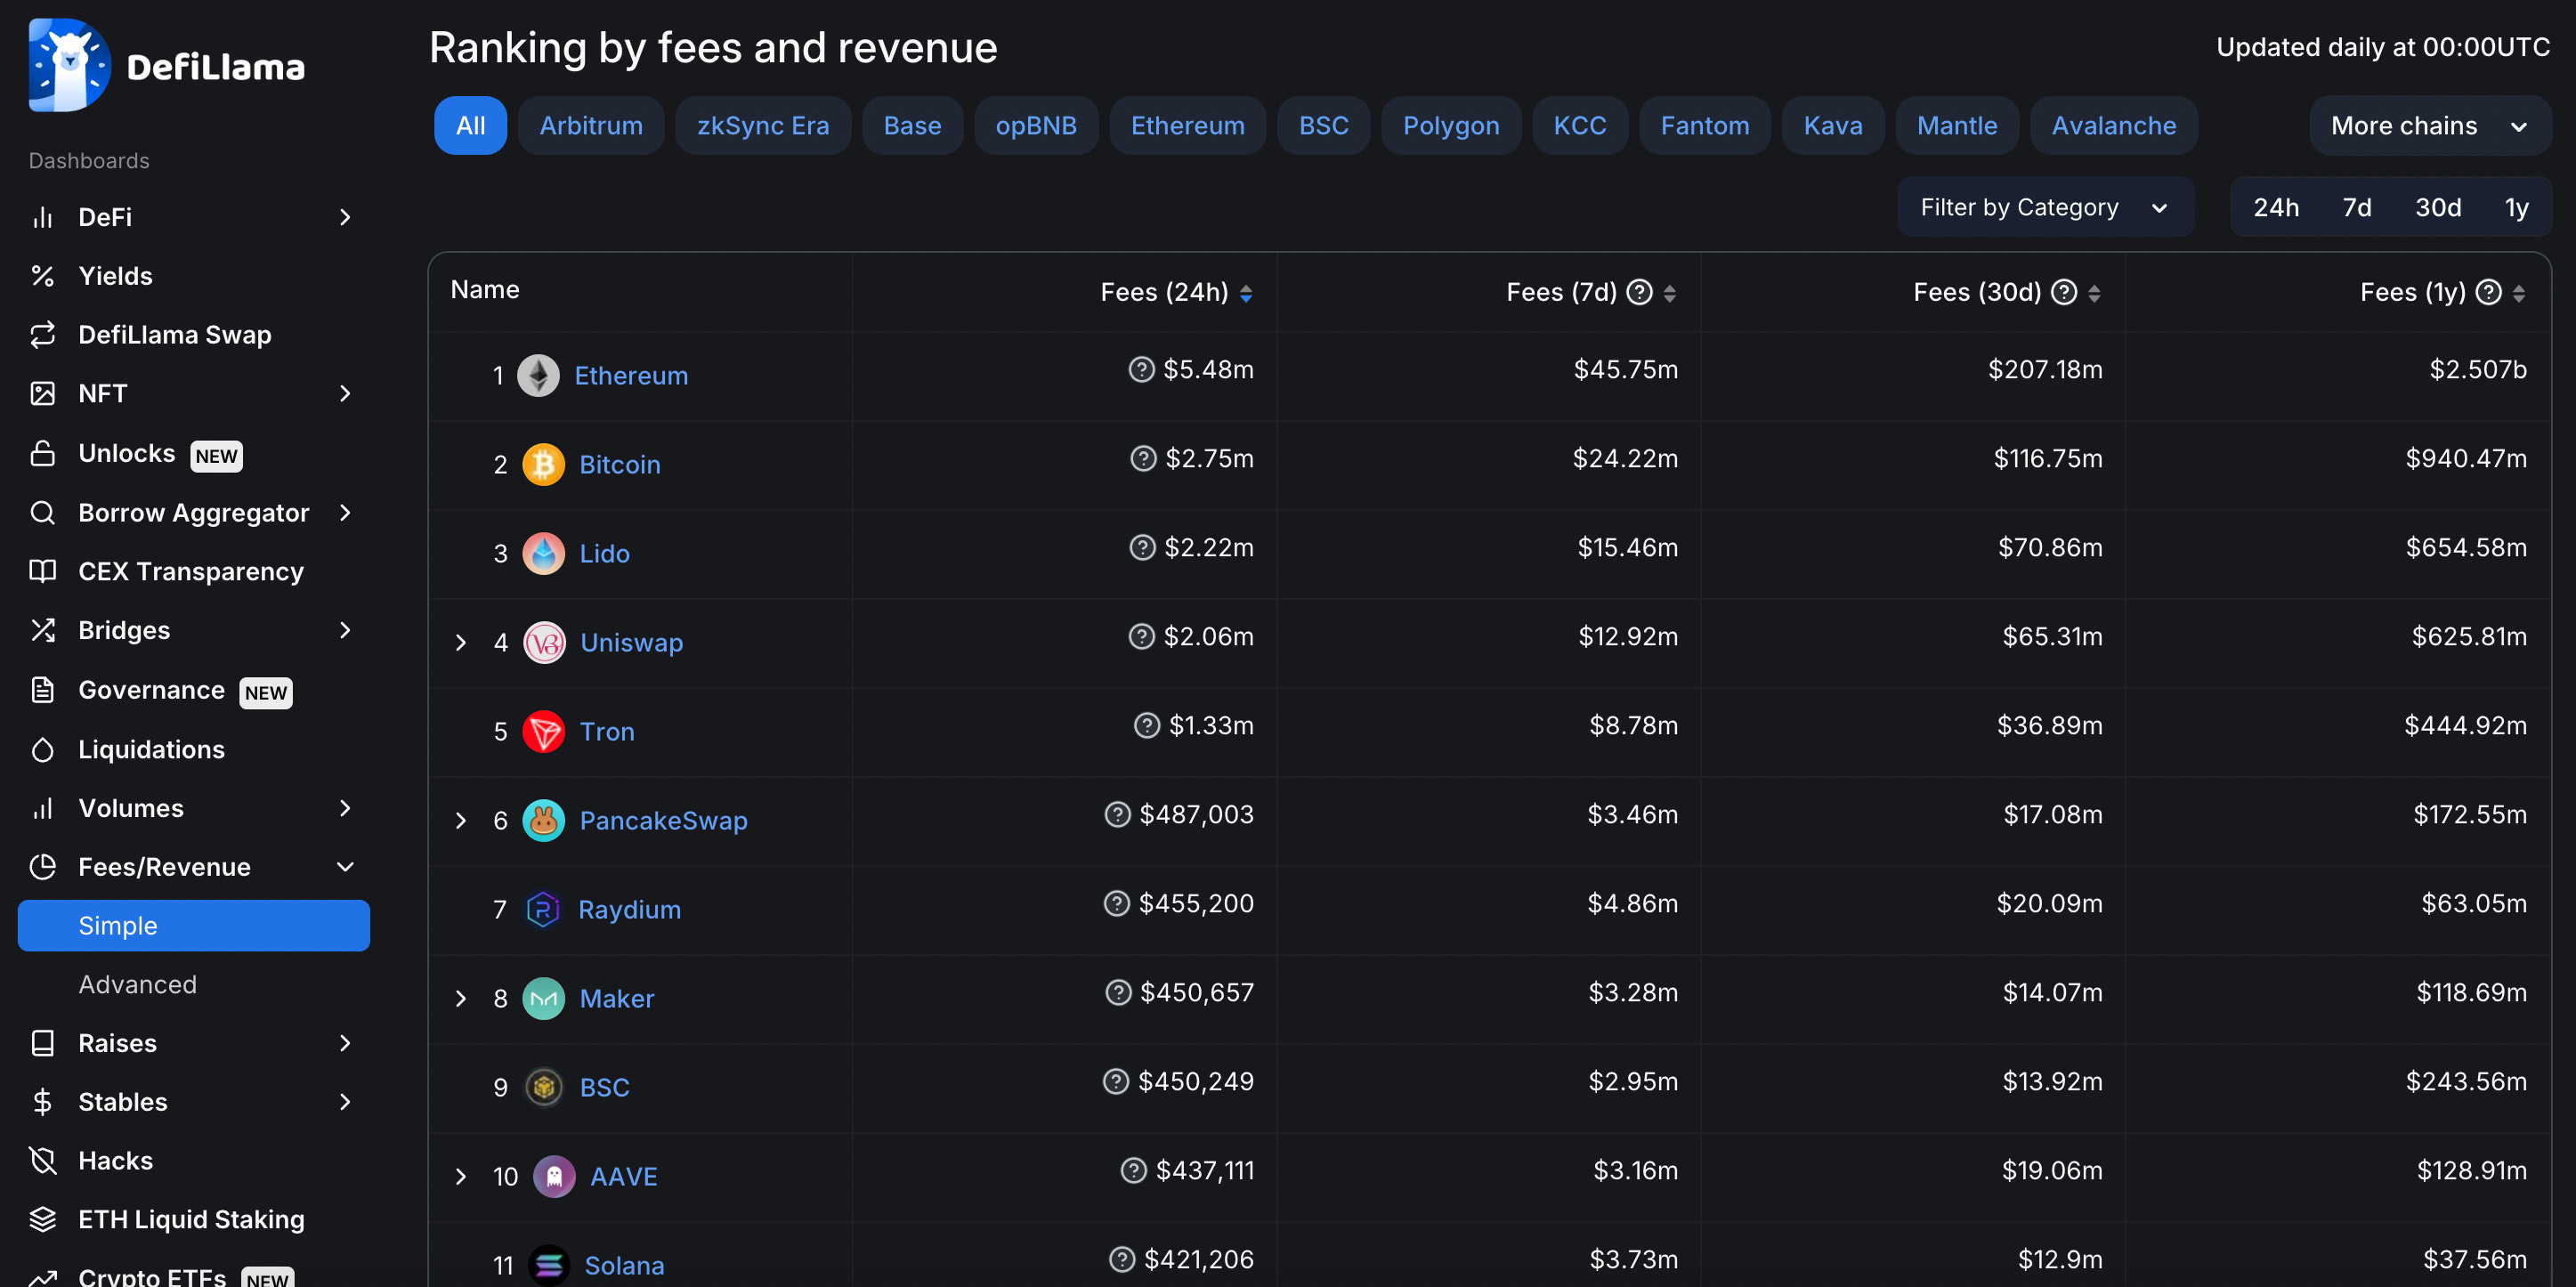Click the help icon beside Fees (30d)
Viewport: 2576px width, 1287px height.
[2064, 292]
